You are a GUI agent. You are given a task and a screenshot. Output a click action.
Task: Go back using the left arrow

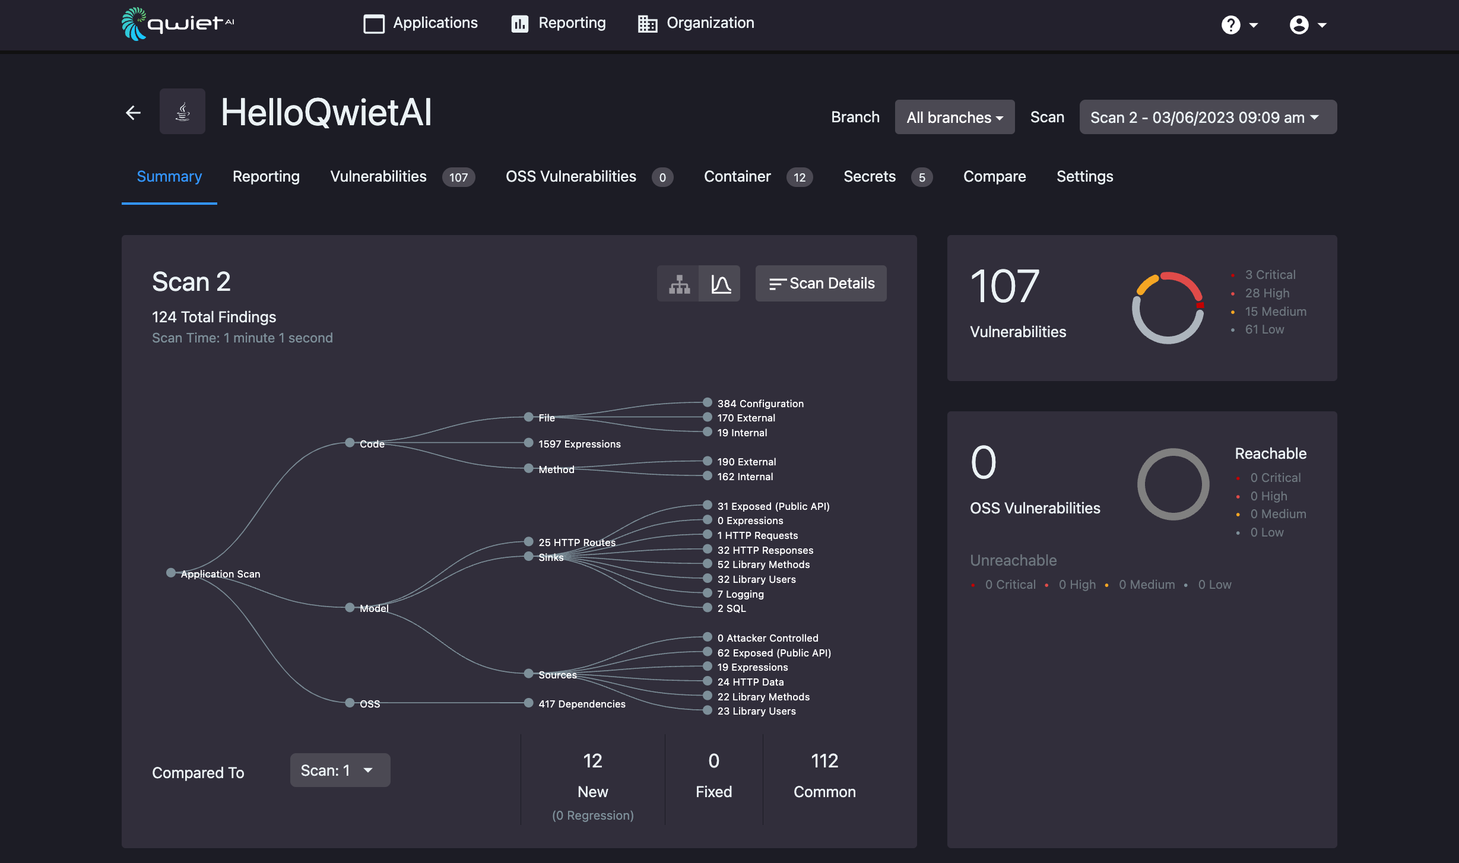pyautogui.click(x=134, y=112)
